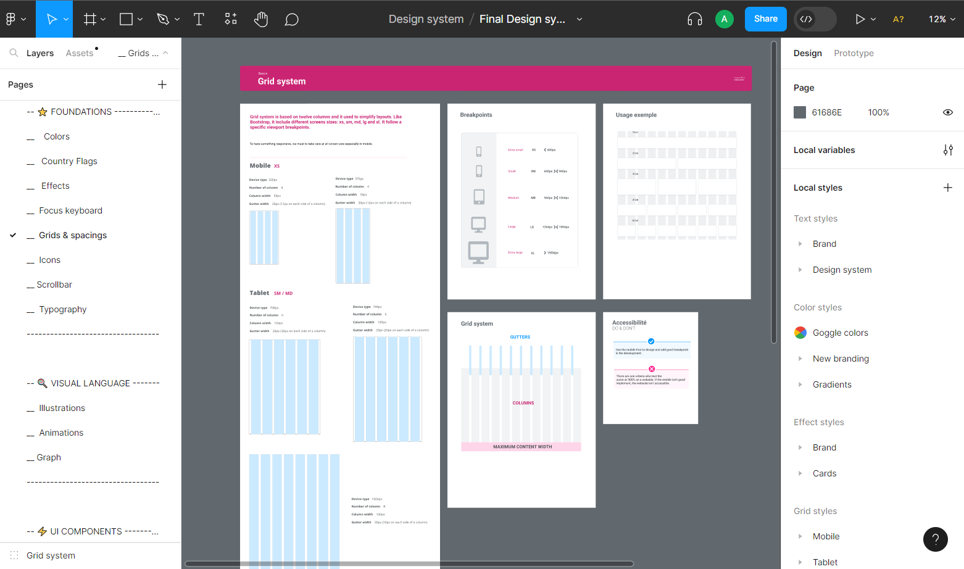964x569 pixels.
Task: Edit the page color hex 61686E
Action: click(x=827, y=112)
